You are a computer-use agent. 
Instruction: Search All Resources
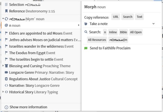pyautogui.click(x=97, y=40)
